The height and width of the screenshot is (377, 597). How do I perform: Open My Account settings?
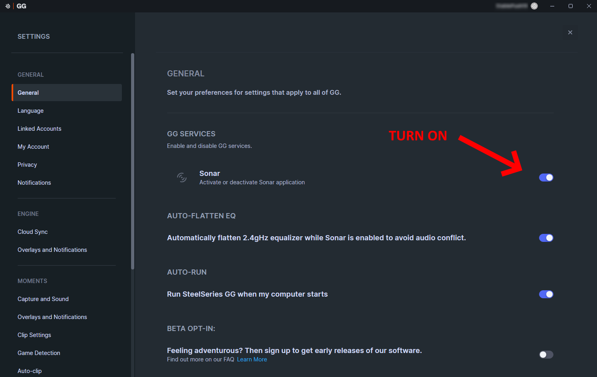[x=33, y=147]
